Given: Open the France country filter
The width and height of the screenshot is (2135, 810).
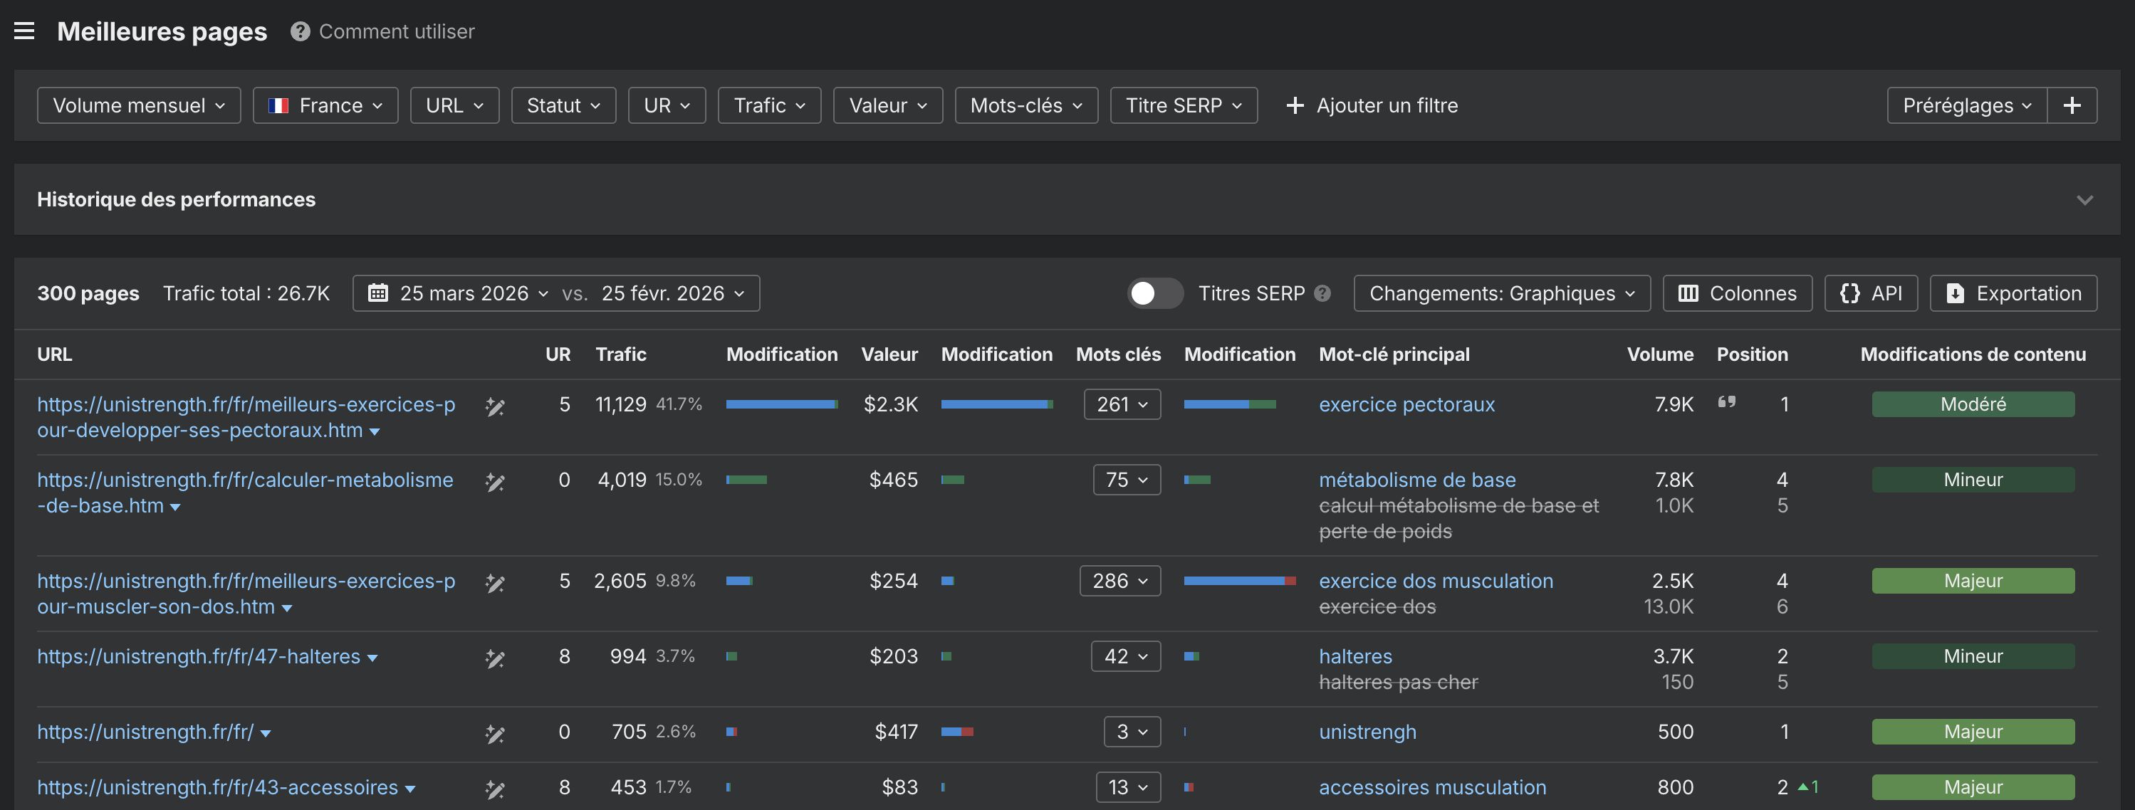Looking at the screenshot, I should point(325,105).
